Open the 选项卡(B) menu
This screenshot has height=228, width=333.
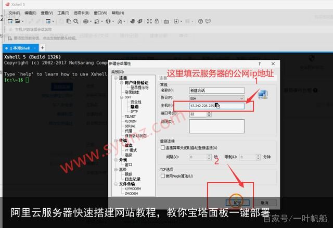[82, 13]
